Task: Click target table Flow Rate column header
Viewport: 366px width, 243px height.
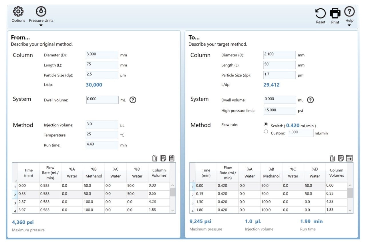Action: tap(228, 173)
